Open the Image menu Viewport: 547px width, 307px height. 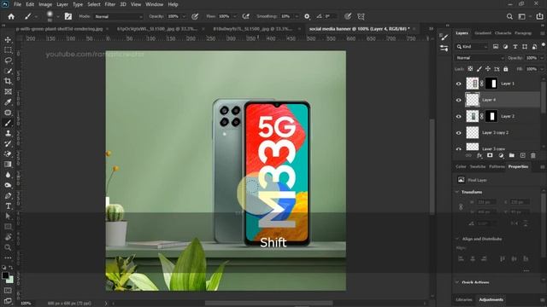coord(45,4)
